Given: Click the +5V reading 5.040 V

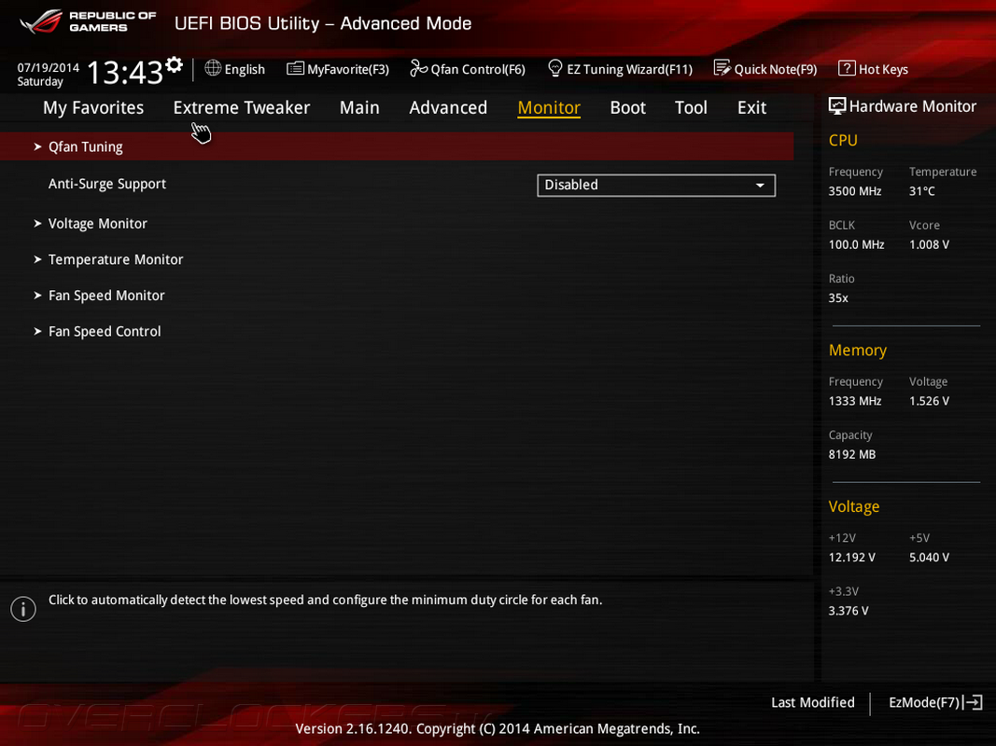Looking at the screenshot, I should (x=930, y=557).
